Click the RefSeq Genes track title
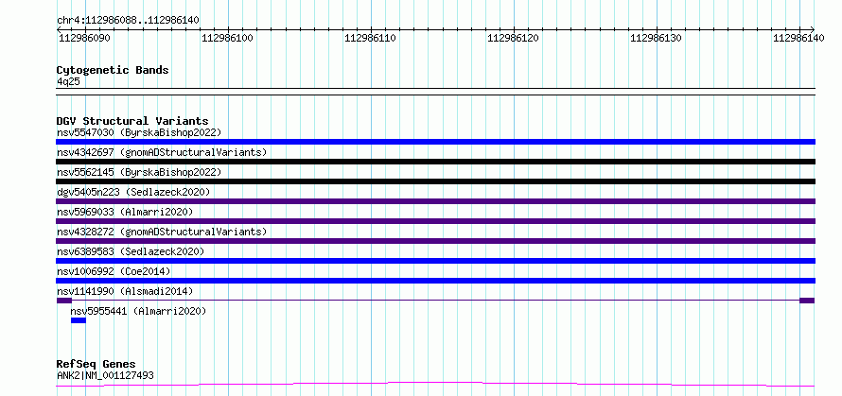The image size is (842, 396). point(96,365)
